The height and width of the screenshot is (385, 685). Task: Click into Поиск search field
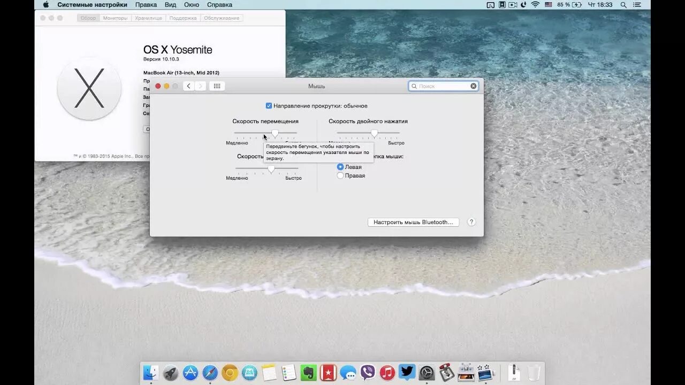pos(443,86)
